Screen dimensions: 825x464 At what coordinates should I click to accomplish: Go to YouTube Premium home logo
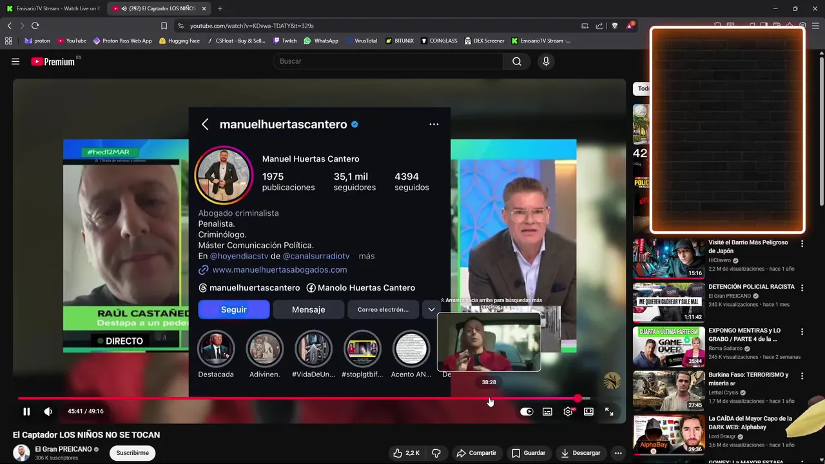point(53,61)
